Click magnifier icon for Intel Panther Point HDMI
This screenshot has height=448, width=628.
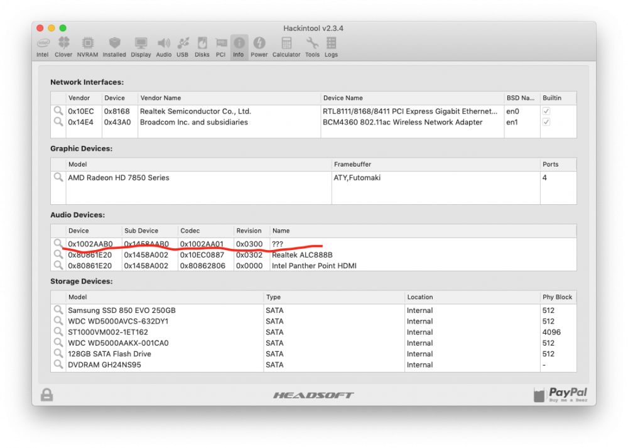58,265
